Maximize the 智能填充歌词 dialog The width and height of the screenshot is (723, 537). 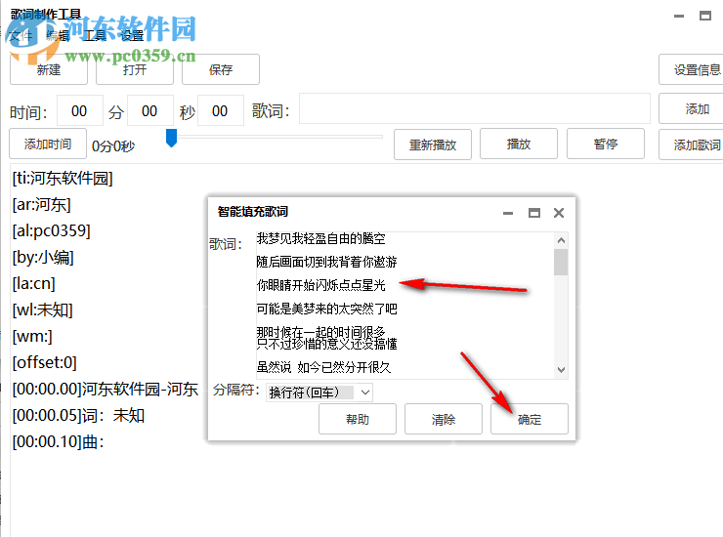pos(534,213)
